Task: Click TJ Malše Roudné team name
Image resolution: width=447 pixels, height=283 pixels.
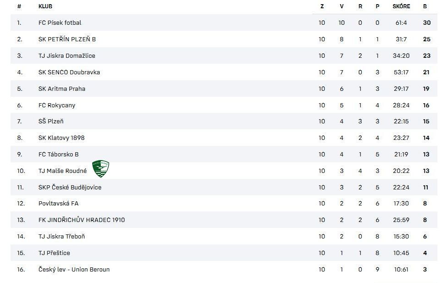Action: [x=62, y=171]
